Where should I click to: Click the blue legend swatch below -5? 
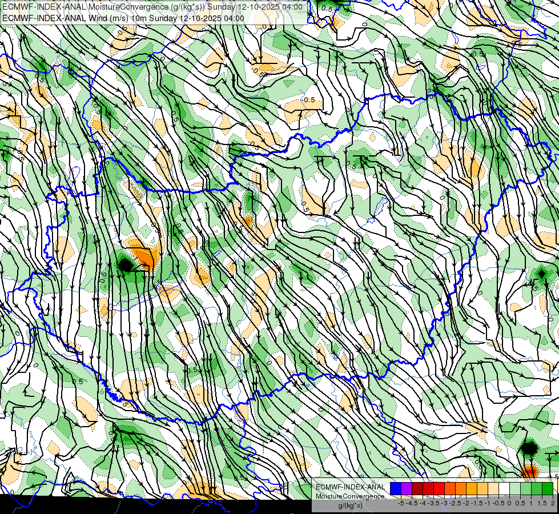tap(396, 489)
